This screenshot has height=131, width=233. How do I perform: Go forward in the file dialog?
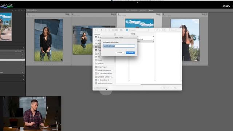point(105,30)
